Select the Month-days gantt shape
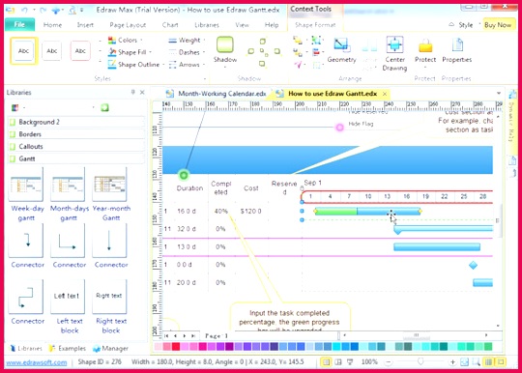The image size is (522, 373). (69, 194)
